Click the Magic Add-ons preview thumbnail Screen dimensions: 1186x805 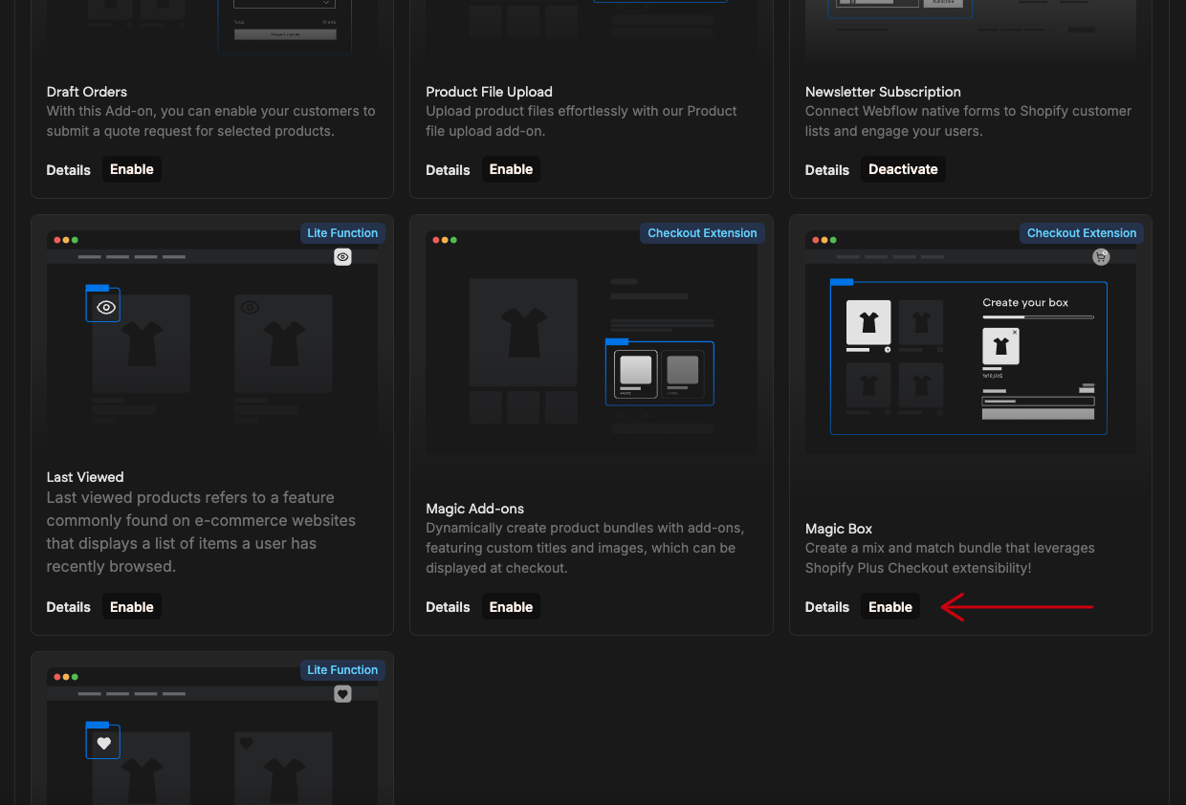pos(591,342)
